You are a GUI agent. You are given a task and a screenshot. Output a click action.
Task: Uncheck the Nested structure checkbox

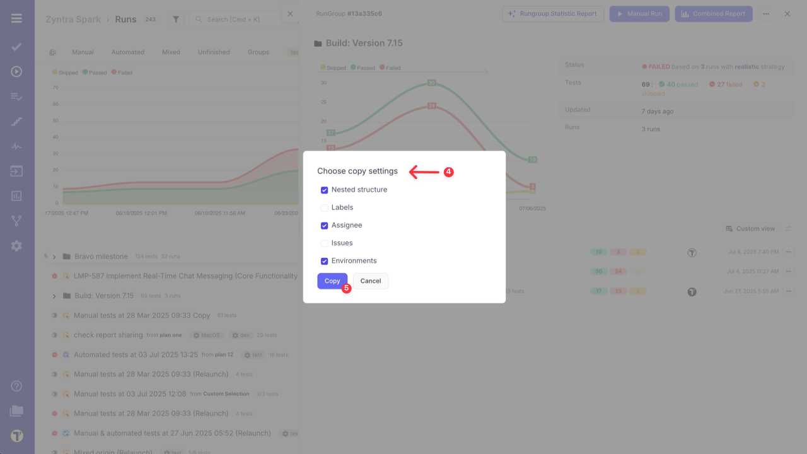324,190
